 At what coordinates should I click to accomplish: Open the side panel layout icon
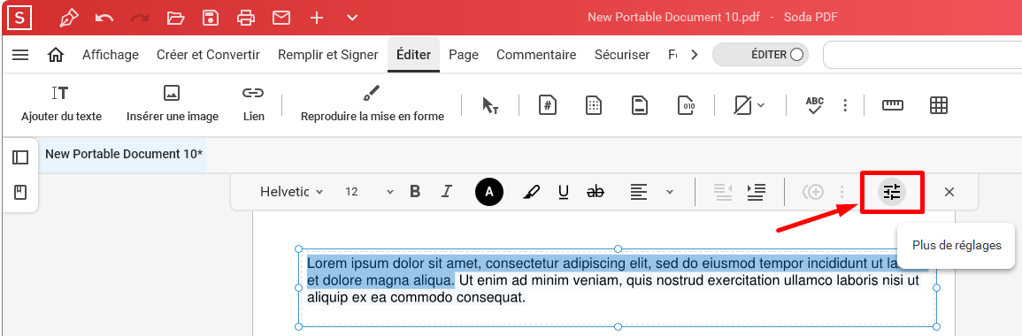tap(20, 157)
